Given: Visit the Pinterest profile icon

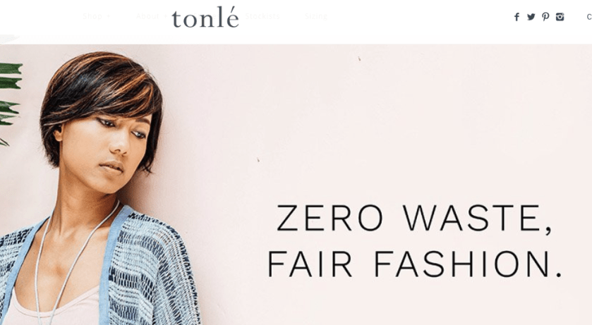Looking at the screenshot, I should 545,17.
